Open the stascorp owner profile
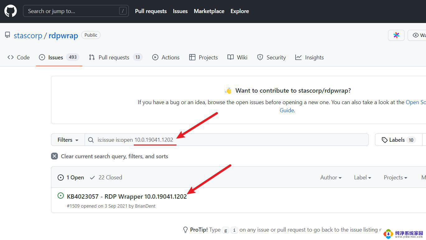This screenshot has height=240, width=426. [x=28, y=35]
